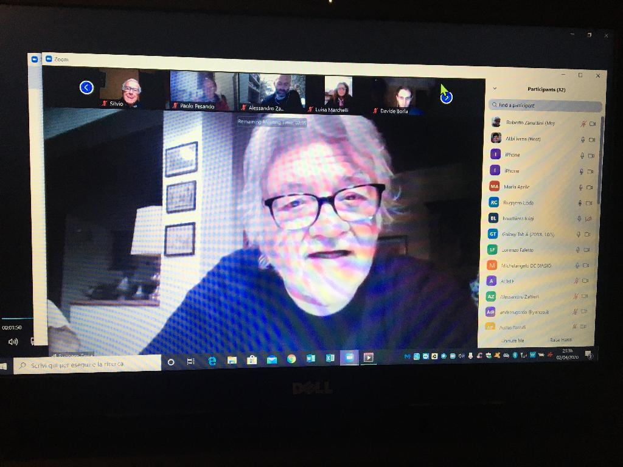The height and width of the screenshot is (467, 623).
Task: Click the Find a participant search field
Action: [545, 106]
